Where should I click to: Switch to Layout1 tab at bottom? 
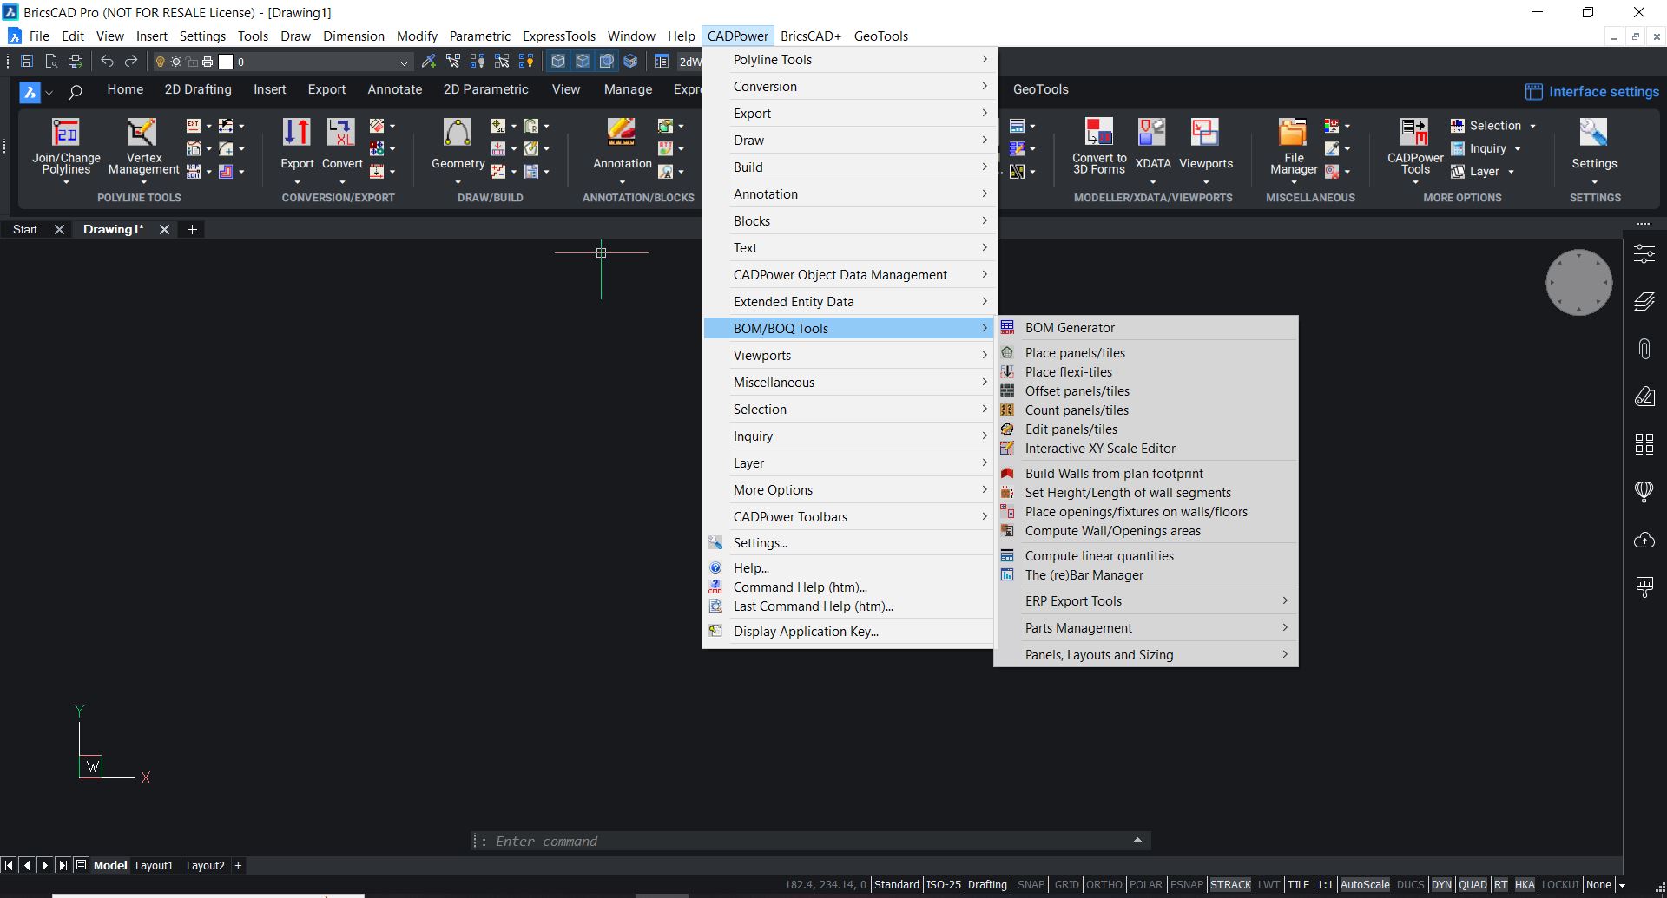pos(154,865)
